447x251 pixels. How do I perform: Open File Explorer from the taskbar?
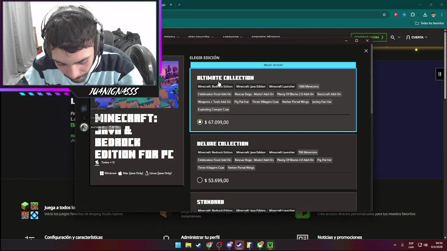pyautogui.click(x=188, y=245)
